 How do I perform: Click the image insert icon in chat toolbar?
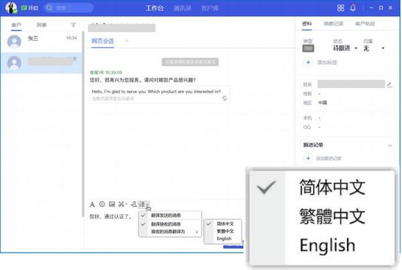112,204
